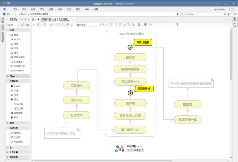Select the 流程结束 flow final node
The image size is (238, 162).
[18, 113]
